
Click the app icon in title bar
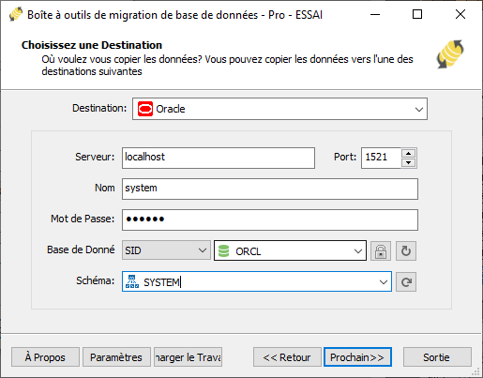pyautogui.click(x=16, y=14)
